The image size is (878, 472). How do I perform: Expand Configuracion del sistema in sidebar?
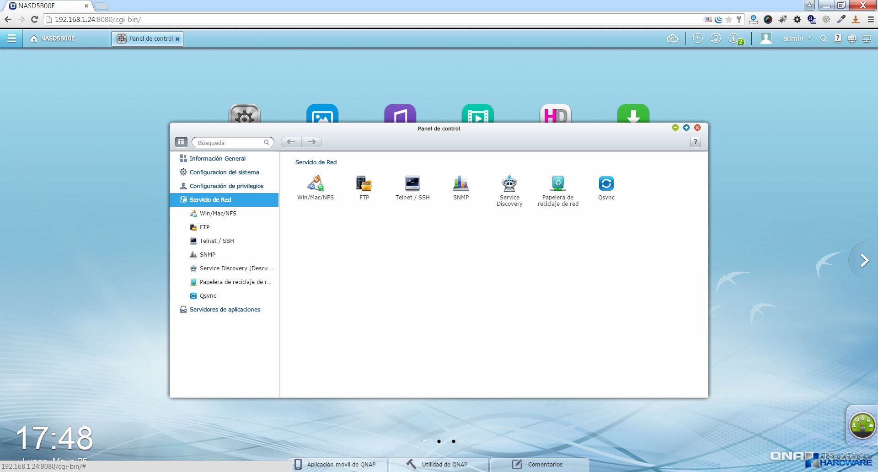[x=224, y=172]
